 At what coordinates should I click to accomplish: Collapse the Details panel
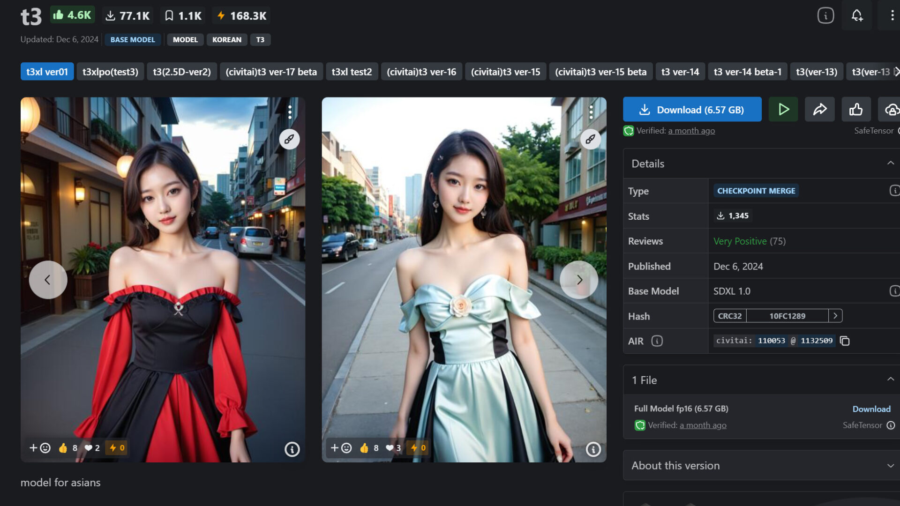pyautogui.click(x=890, y=164)
